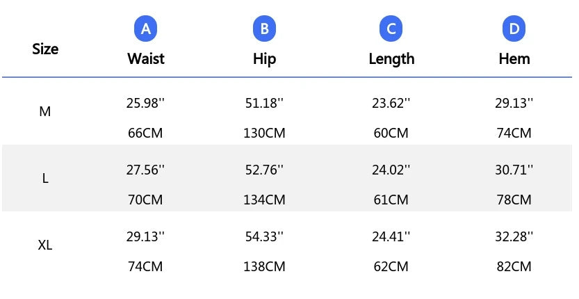Click the blue A badge icon
This screenshot has width=579, height=299.
(145, 29)
